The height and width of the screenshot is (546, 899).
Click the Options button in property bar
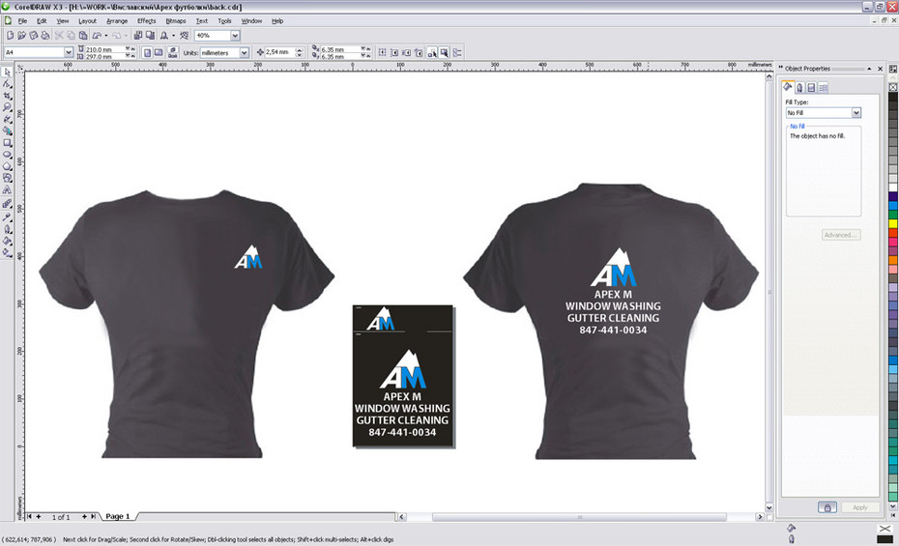(457, 53)
